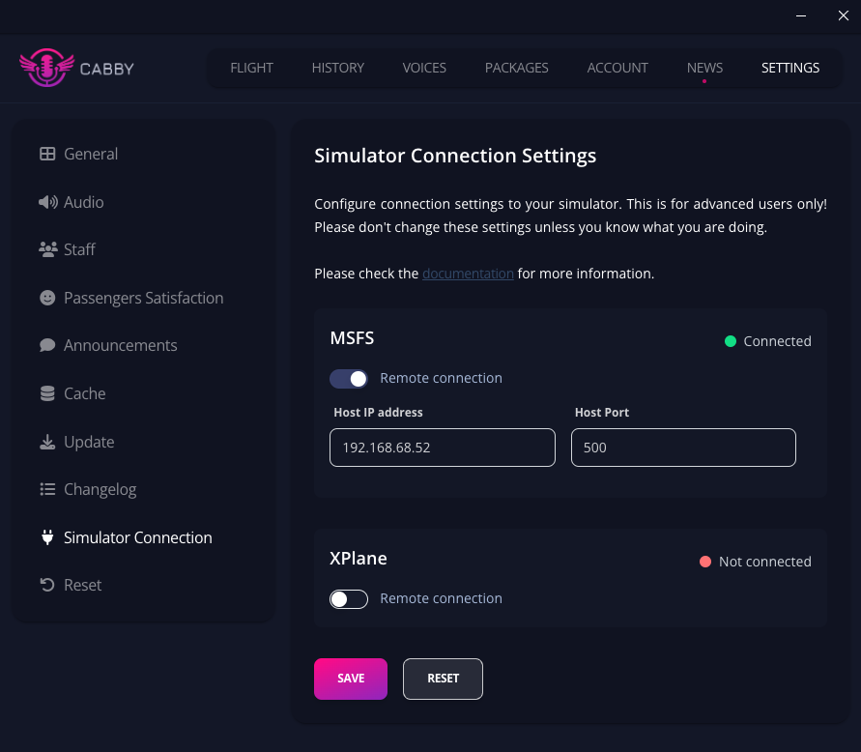
Task: Enable XPlane remote connection toggle
Action: (349, 598)
